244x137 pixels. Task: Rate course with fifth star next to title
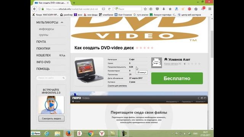[152, 48]
